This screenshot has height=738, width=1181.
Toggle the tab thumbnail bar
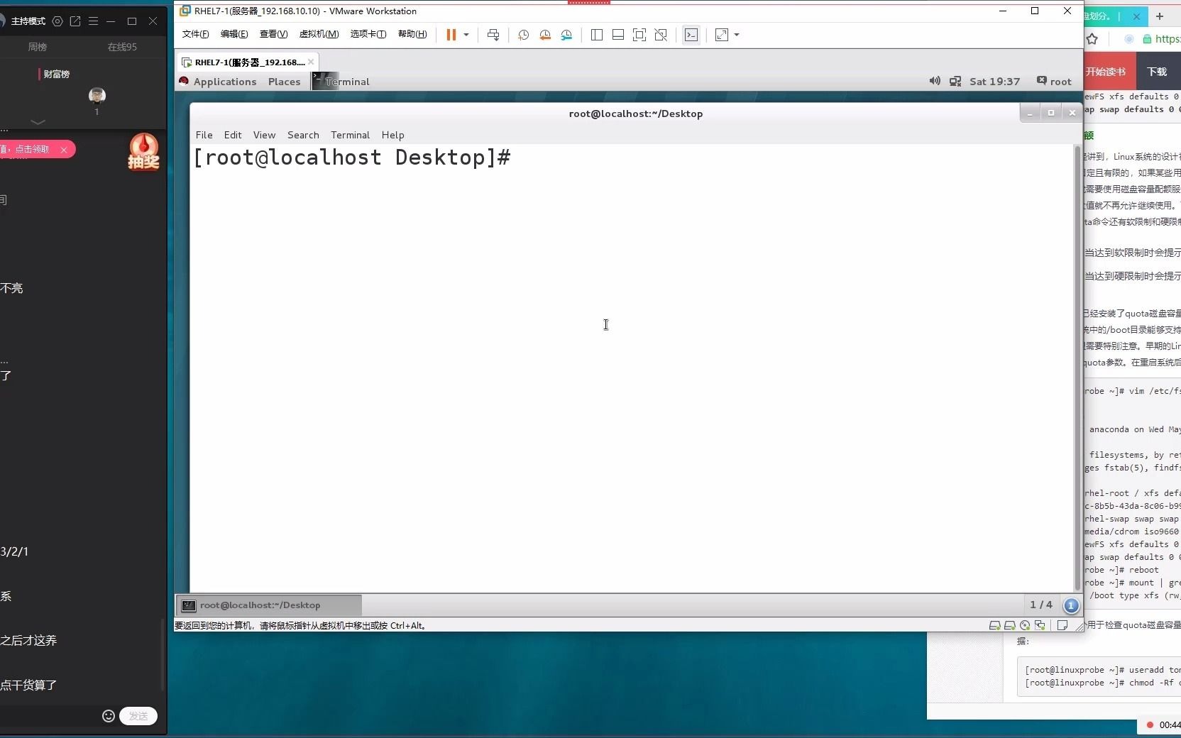[618, 35]
